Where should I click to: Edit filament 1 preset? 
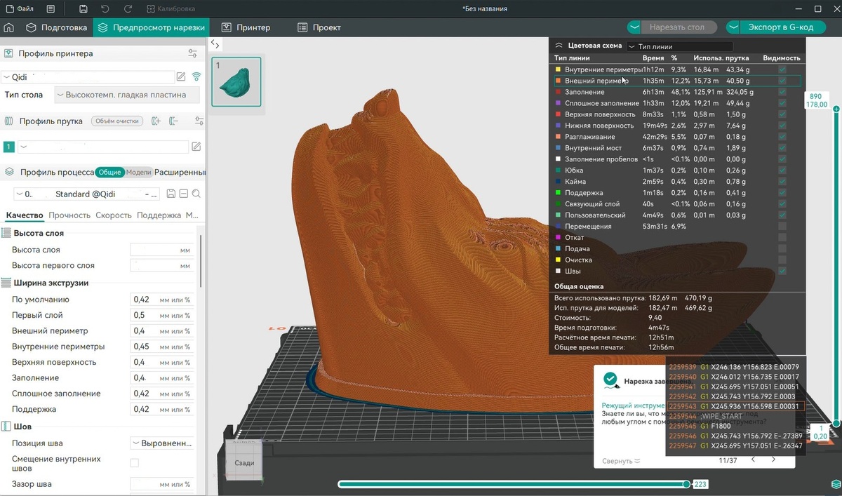pyautogui.click(x=196, y=147)
